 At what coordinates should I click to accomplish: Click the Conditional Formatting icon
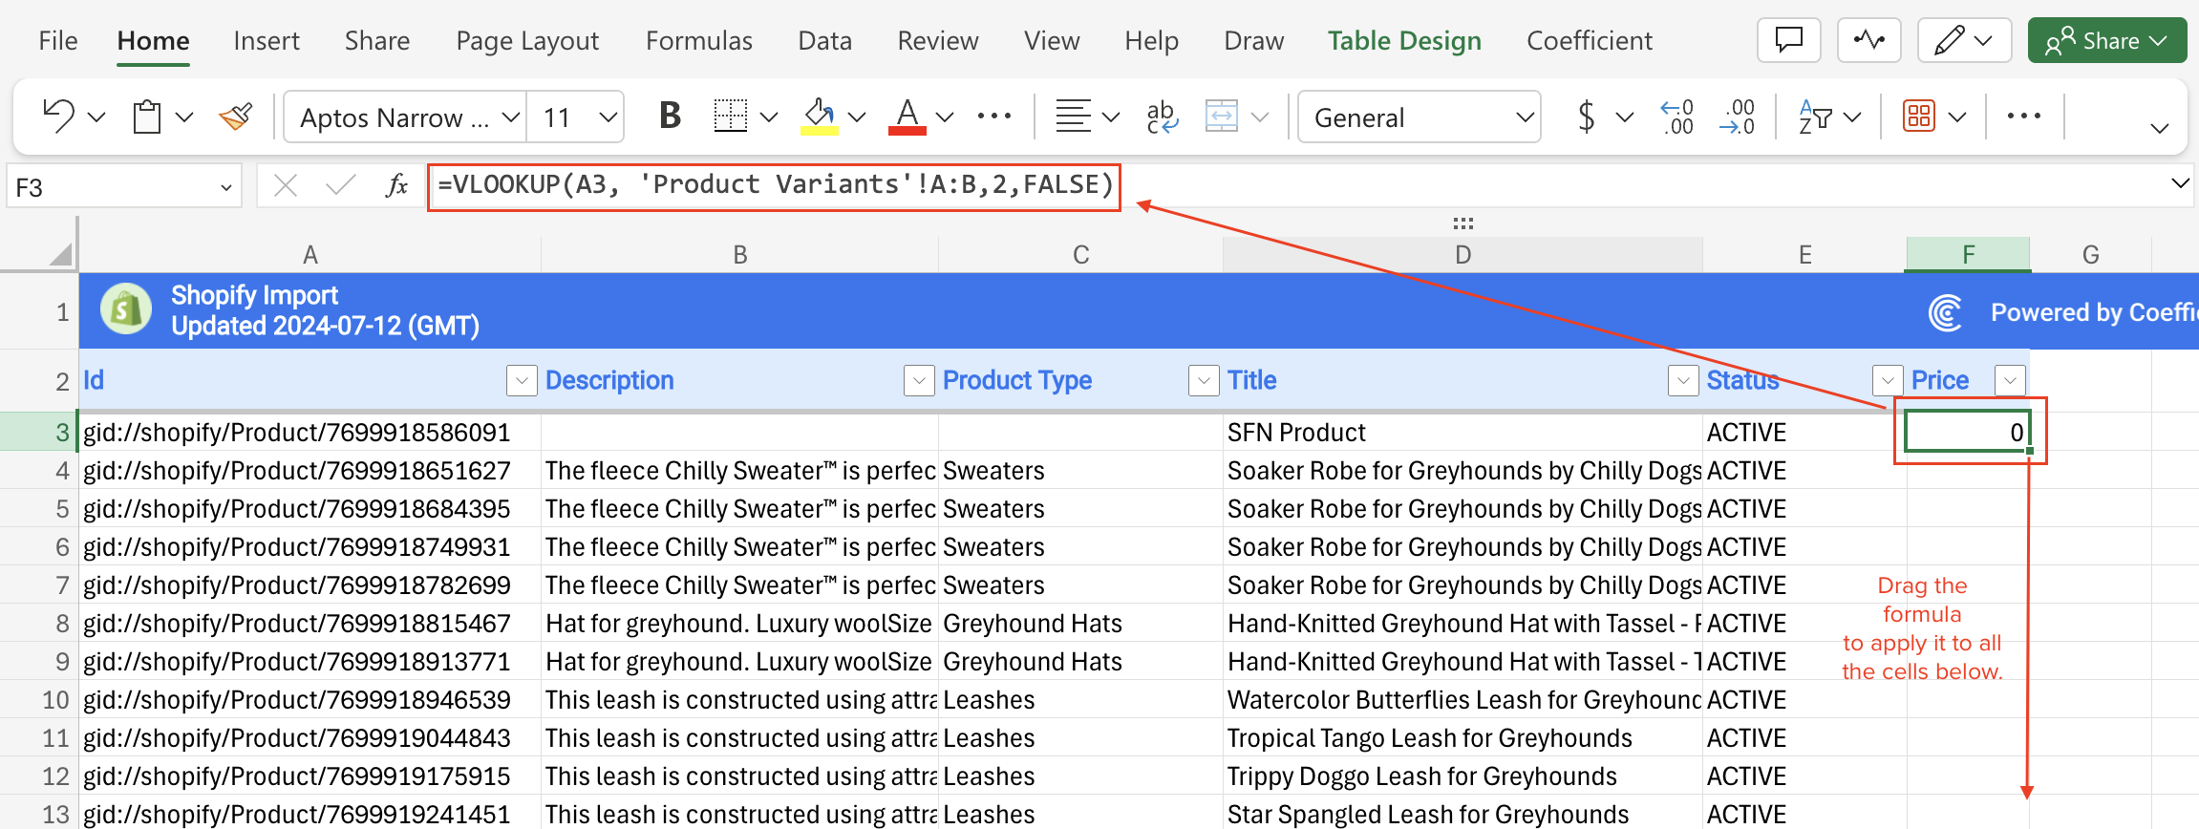[x=1918, y=117]
